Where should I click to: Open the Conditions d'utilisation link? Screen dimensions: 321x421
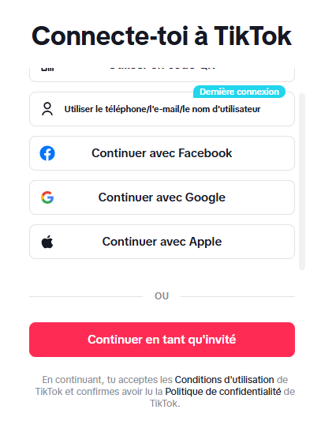(224, 380)
